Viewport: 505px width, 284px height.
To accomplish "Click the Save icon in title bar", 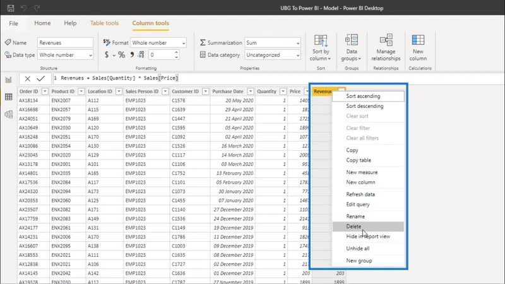I will tap(11, 8).
